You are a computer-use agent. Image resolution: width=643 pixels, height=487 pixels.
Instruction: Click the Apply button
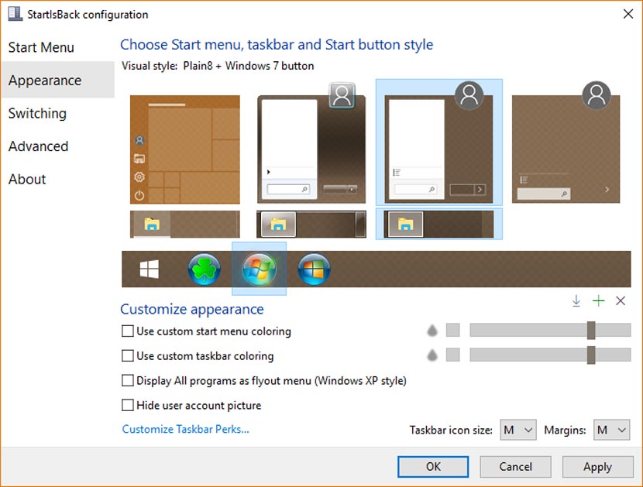pos(597,467)
